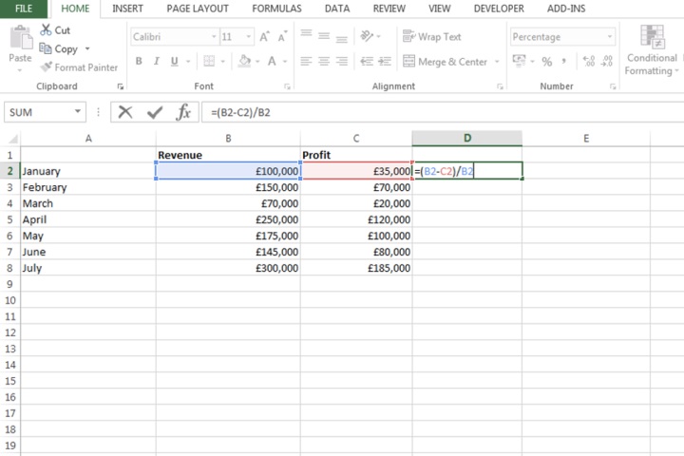684x456 pixels.
Task: Expand the Name Box dropdown showing SUM
Action: 78,112
